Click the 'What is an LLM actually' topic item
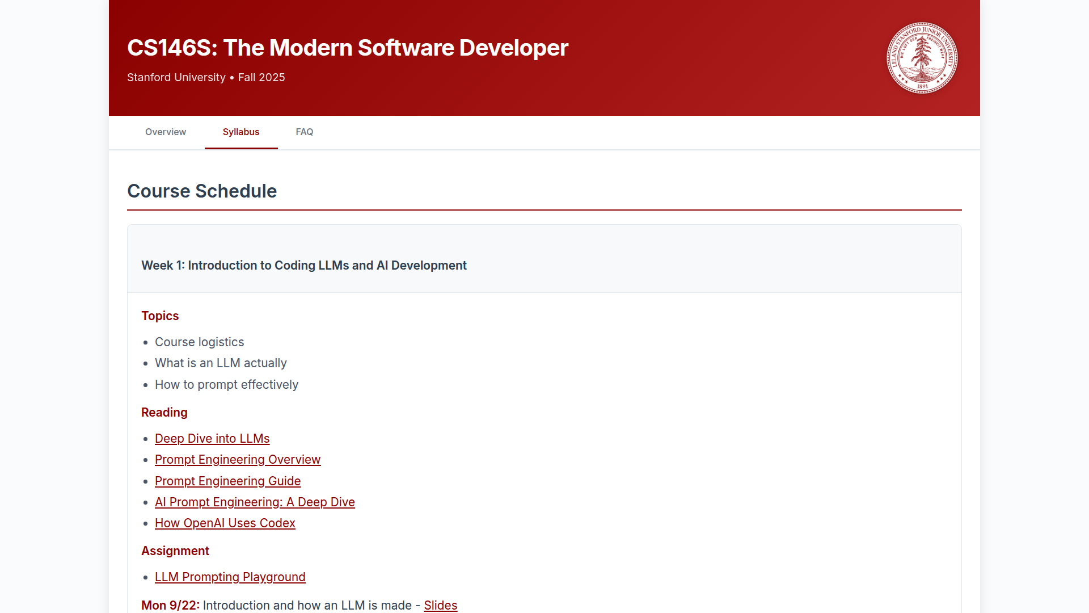This screenshot has height=613, width=1089. pos(221,363)
